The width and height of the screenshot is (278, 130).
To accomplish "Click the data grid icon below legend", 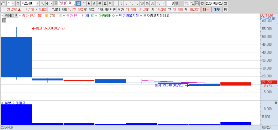I will (x=4, y=20).
